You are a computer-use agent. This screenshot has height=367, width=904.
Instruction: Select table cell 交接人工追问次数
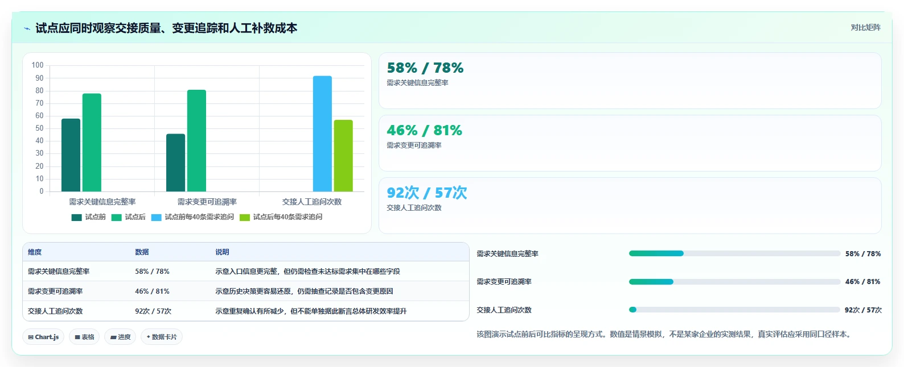(x=55, y=311)
